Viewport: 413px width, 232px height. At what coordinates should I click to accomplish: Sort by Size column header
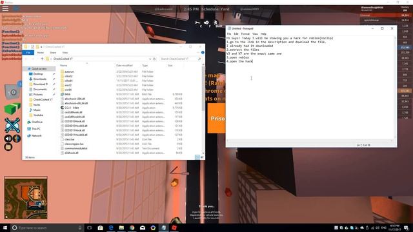(x=170, y=66)
